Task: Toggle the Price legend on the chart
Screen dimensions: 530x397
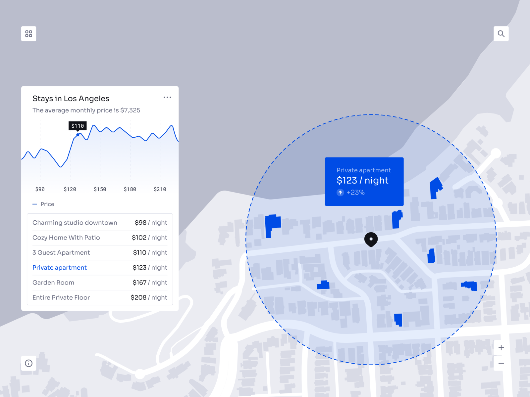Action: 43,204
